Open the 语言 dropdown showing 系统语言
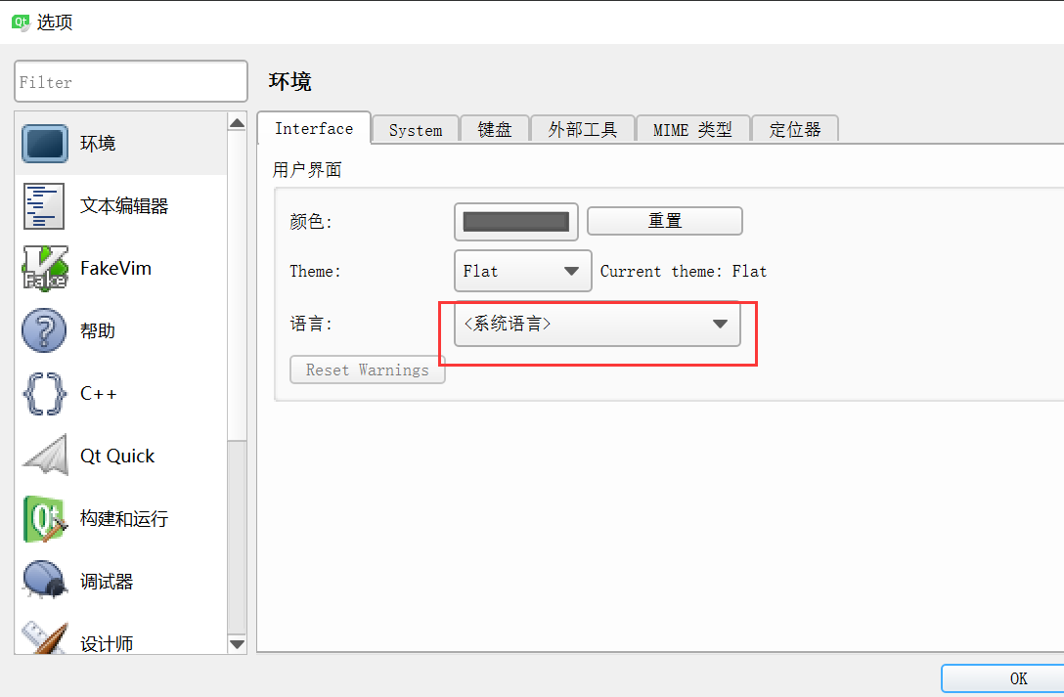This screenshot has height=697, width=1064. point(598,325)
